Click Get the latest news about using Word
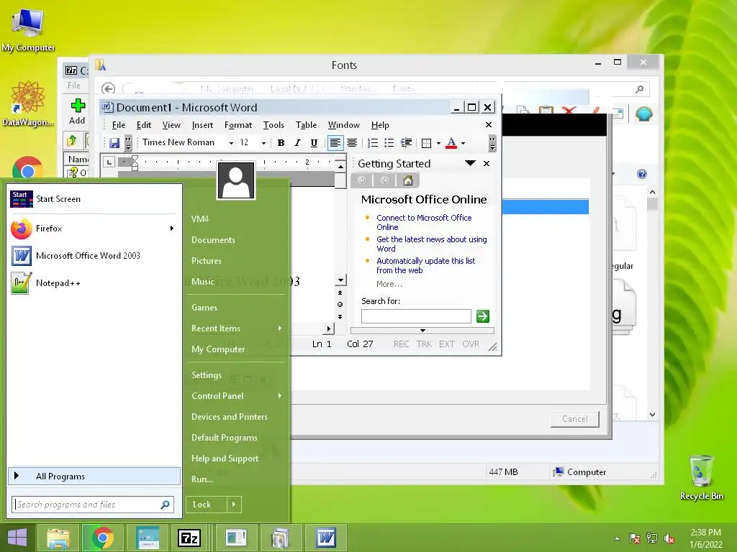The width and height of the screenshot is (737, 552). [432, 244]
